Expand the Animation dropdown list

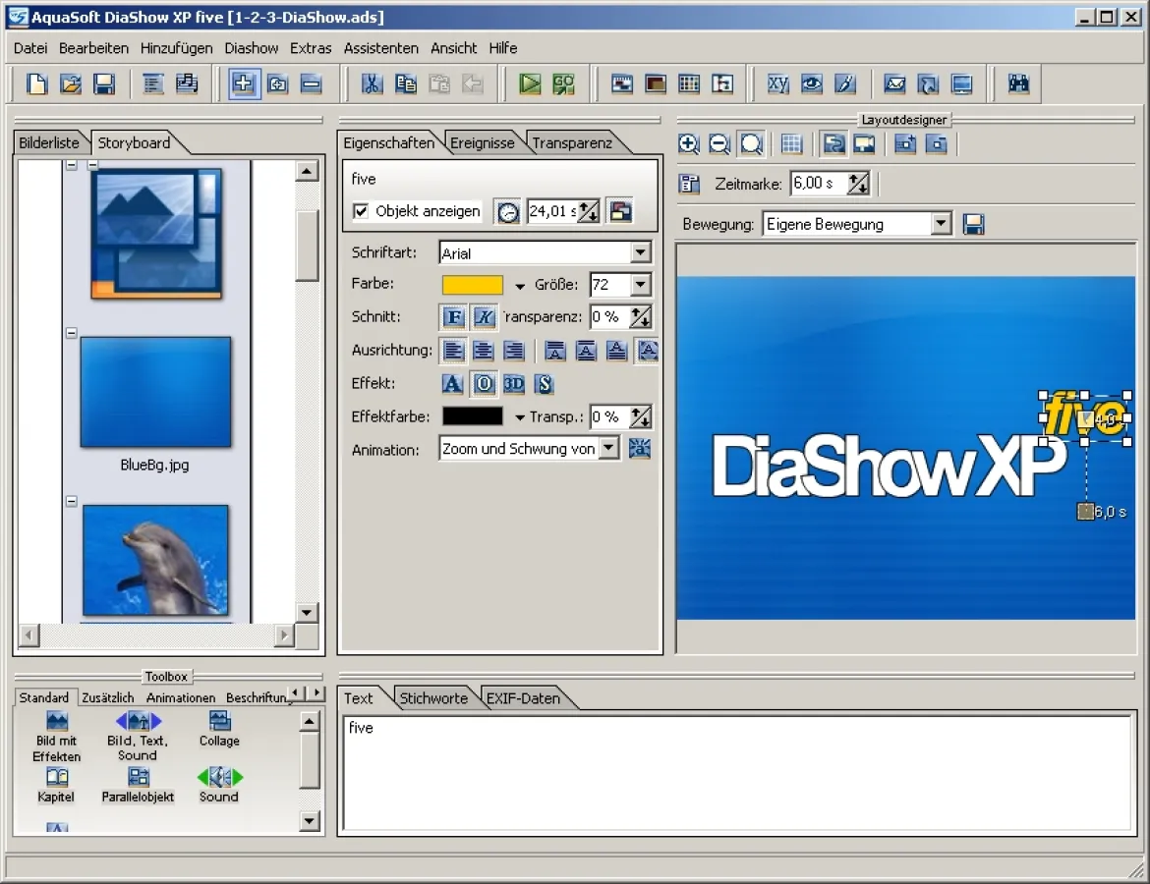point(609,449)
